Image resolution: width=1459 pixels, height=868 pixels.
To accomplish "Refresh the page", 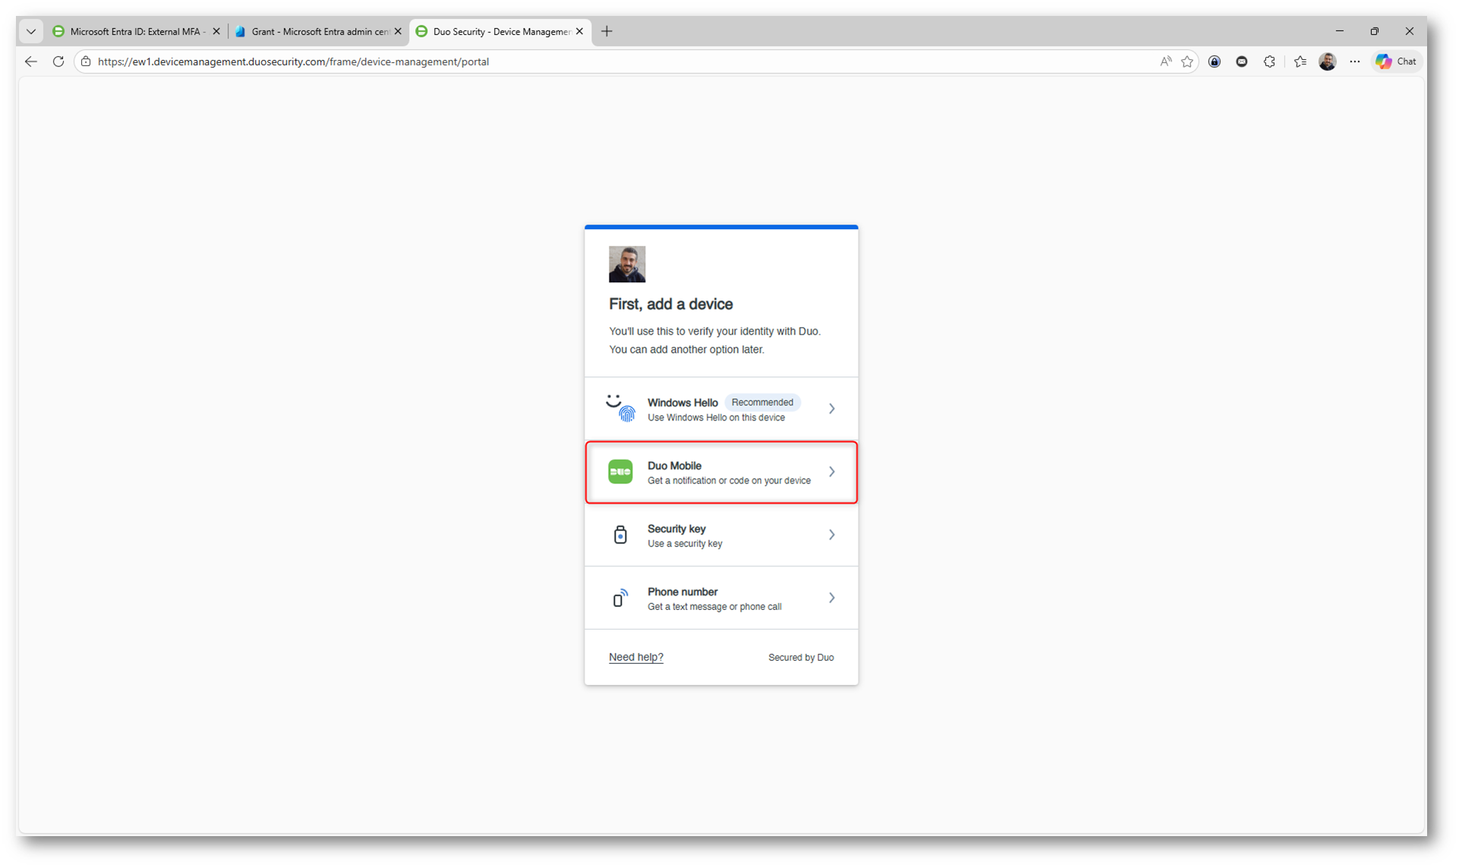I will click(x=58, y=61).
